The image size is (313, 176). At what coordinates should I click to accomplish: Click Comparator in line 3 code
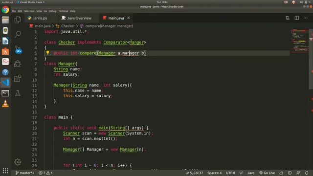click(115, 43)
